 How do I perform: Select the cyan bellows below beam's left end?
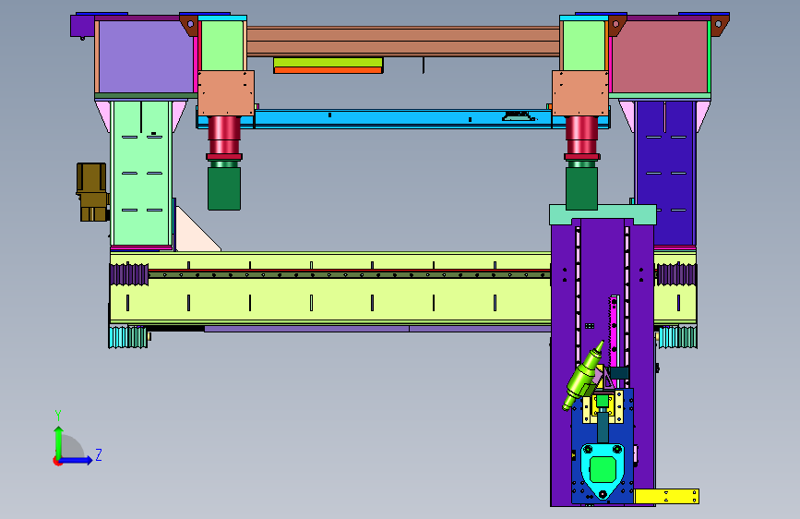coord(128,338)
